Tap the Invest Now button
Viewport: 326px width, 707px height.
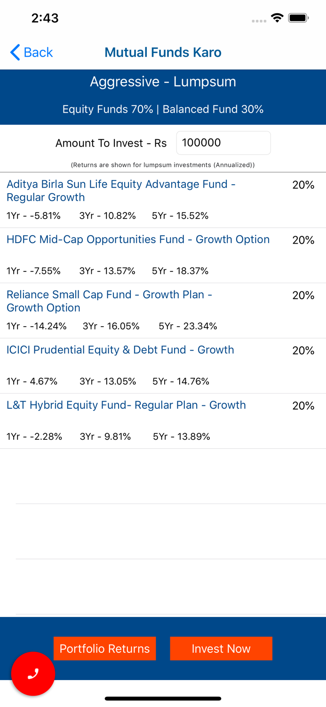click(x=221, y=649)
